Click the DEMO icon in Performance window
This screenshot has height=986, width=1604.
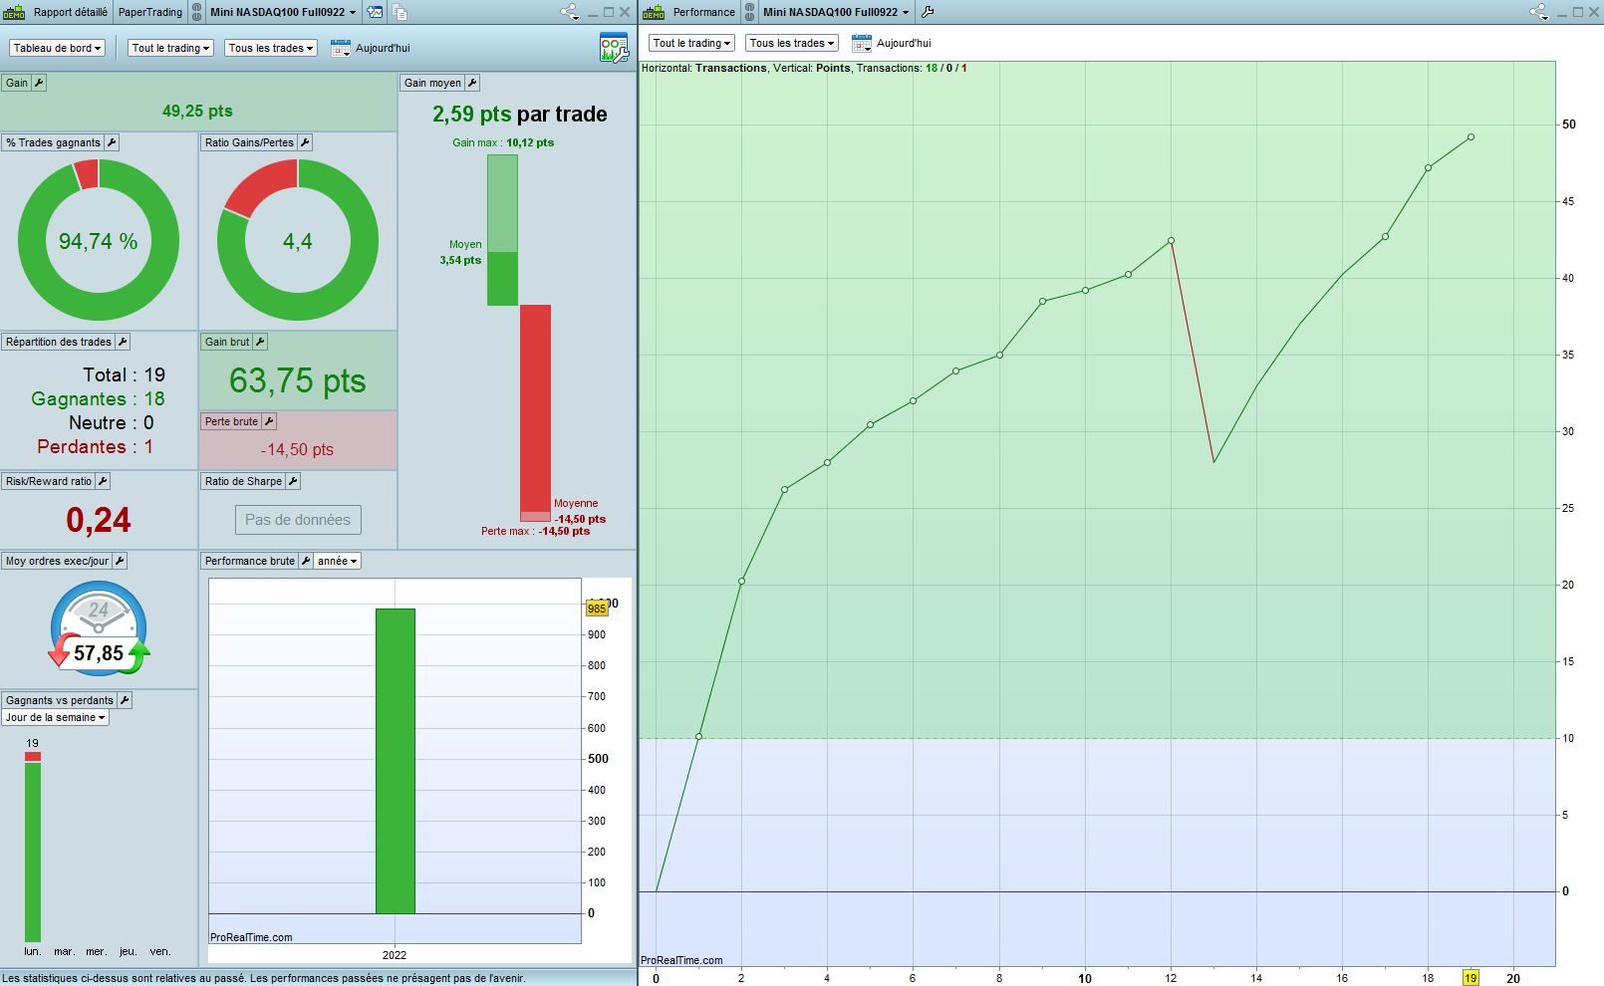[654, 12]
